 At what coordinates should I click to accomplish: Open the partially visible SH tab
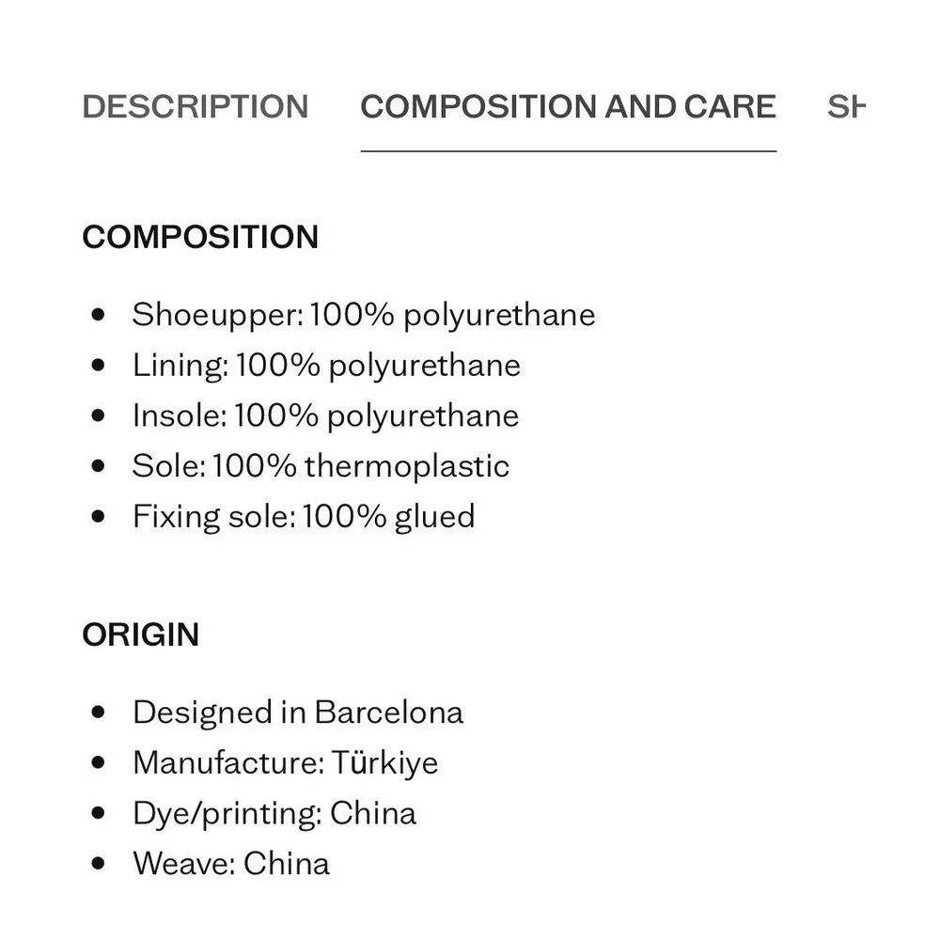[x=846, y=107]
